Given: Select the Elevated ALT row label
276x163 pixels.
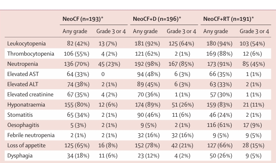Looking at the screenshot, I should [23, 84].
